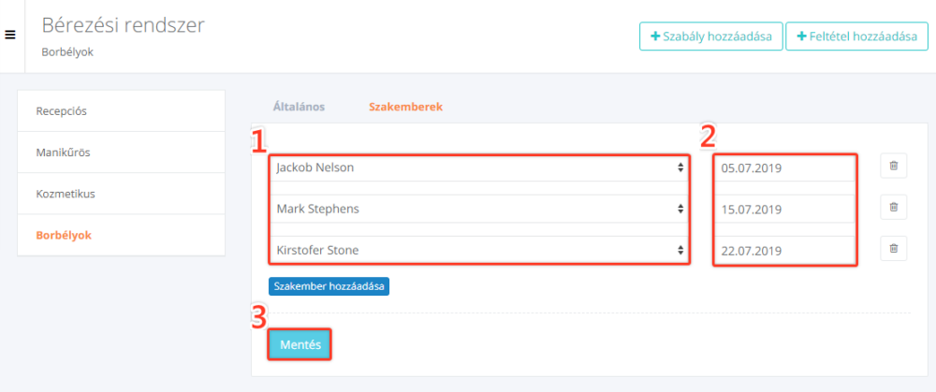This screenshot has width=936, height=392.
Task: Save changes with the Mentés button
Action: pyautogui.click(x=300, y=344)
